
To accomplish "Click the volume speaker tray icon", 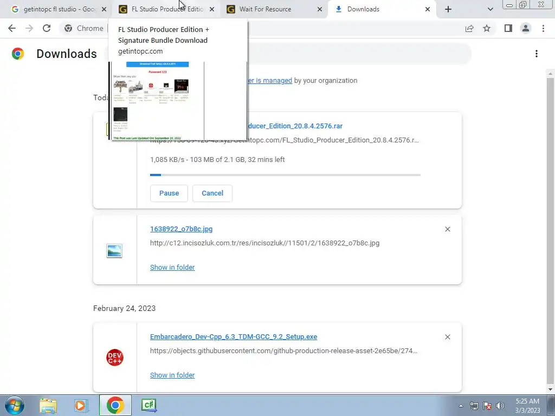I will pyautogui.click(x=500, y=406).
